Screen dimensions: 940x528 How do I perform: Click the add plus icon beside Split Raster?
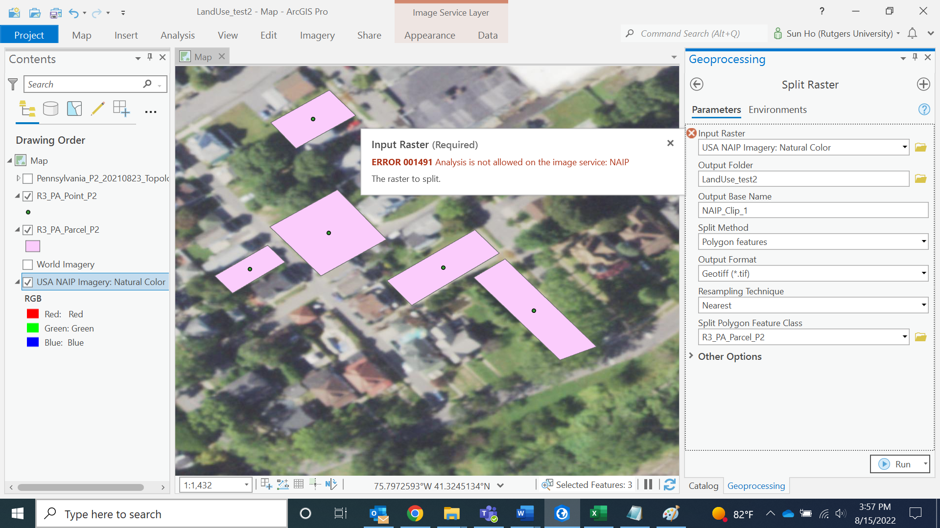923,84
